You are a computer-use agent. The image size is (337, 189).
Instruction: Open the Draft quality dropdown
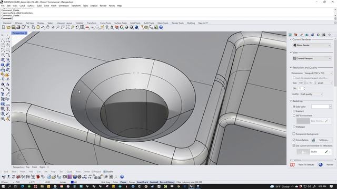[x=311, y=94]
